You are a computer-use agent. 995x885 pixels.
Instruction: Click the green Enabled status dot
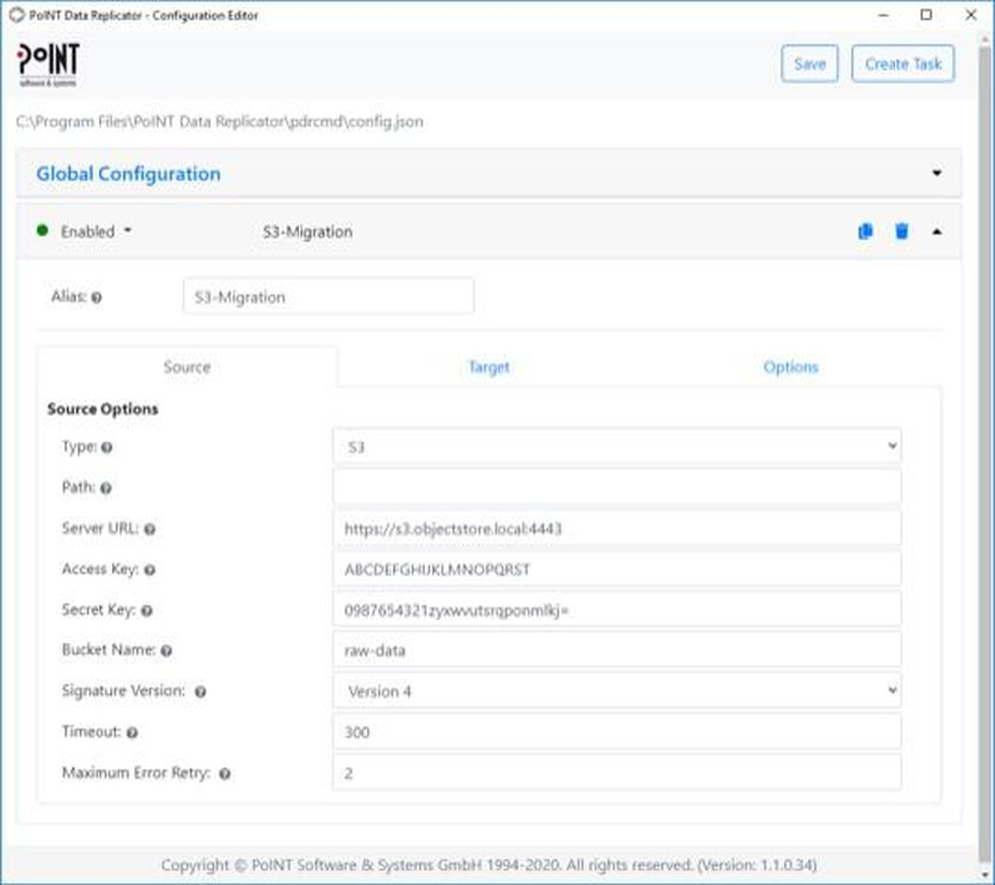point(43,230)
